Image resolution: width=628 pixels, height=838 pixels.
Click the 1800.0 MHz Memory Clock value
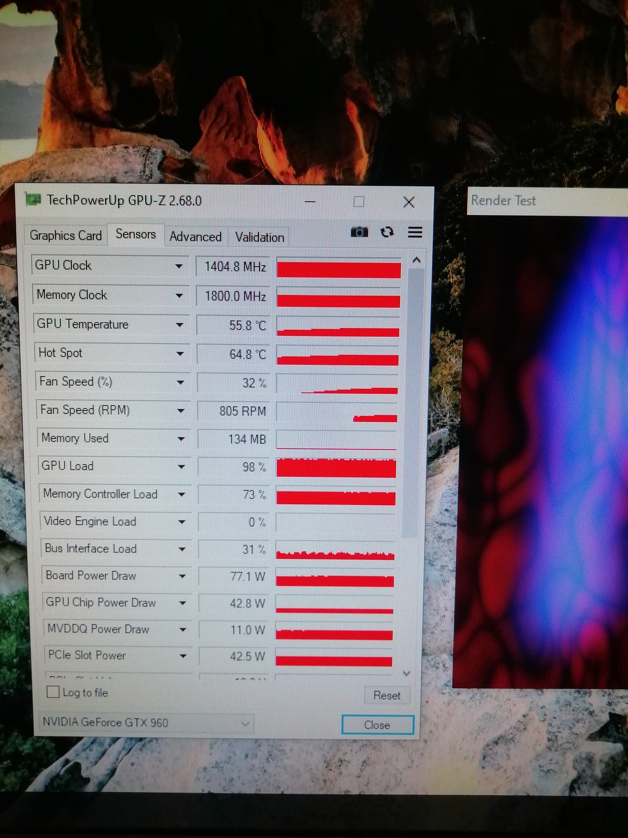(234, 296)
